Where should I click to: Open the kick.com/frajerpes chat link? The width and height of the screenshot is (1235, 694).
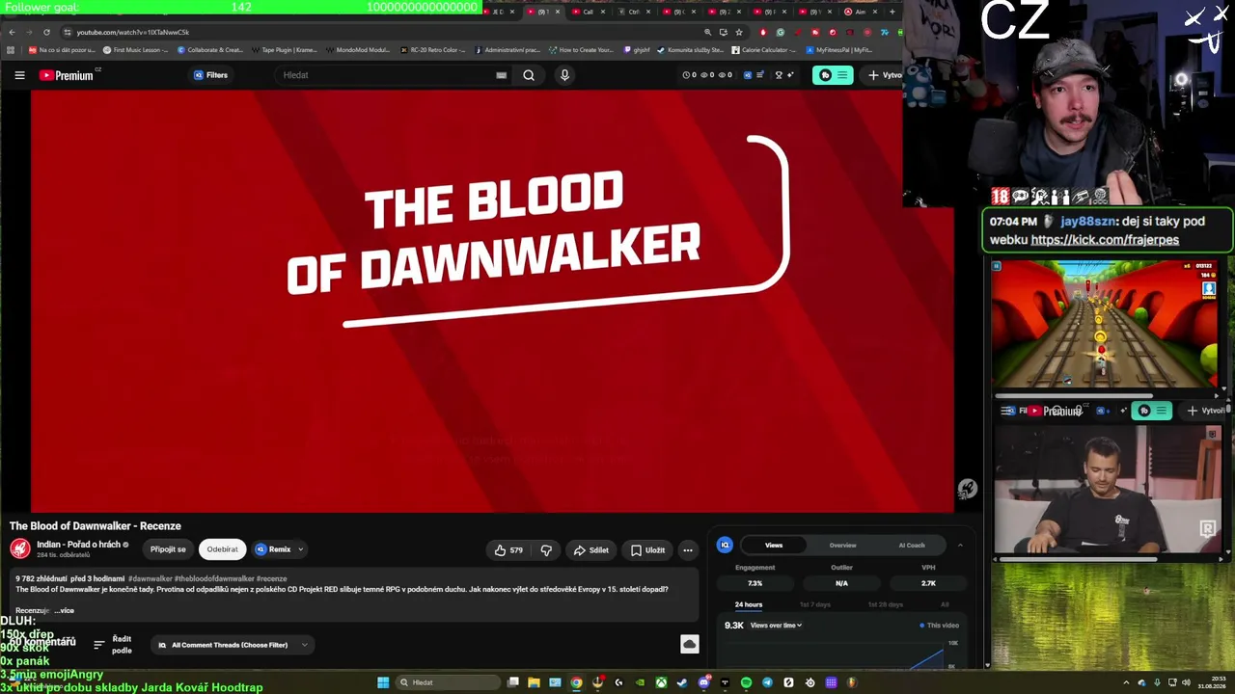[x=1105, y=240]
